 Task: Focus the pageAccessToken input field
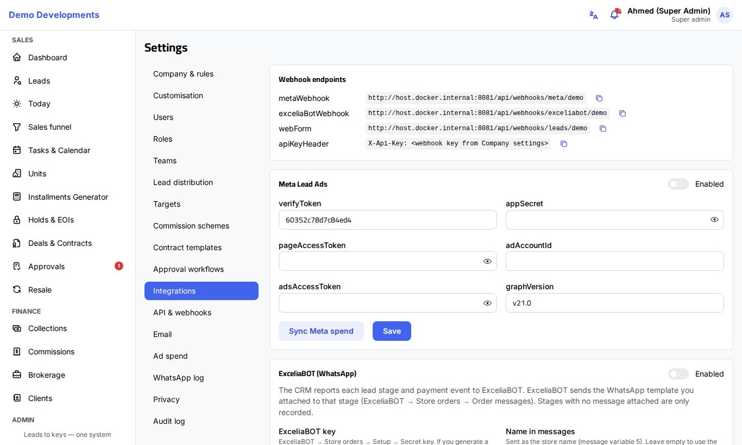(x=388, y=261)
